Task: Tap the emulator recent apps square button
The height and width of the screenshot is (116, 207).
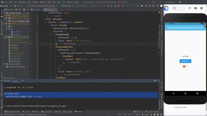Action: click(x=197, y=93)
